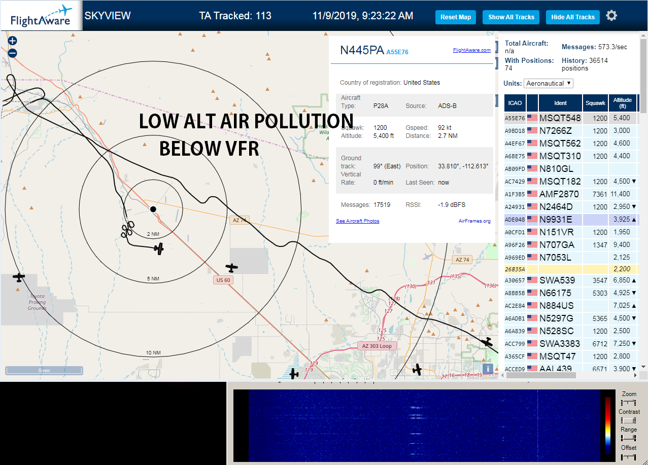Click the US 60 road label on map
Screen dimensions: 648x465
[222, 280]
